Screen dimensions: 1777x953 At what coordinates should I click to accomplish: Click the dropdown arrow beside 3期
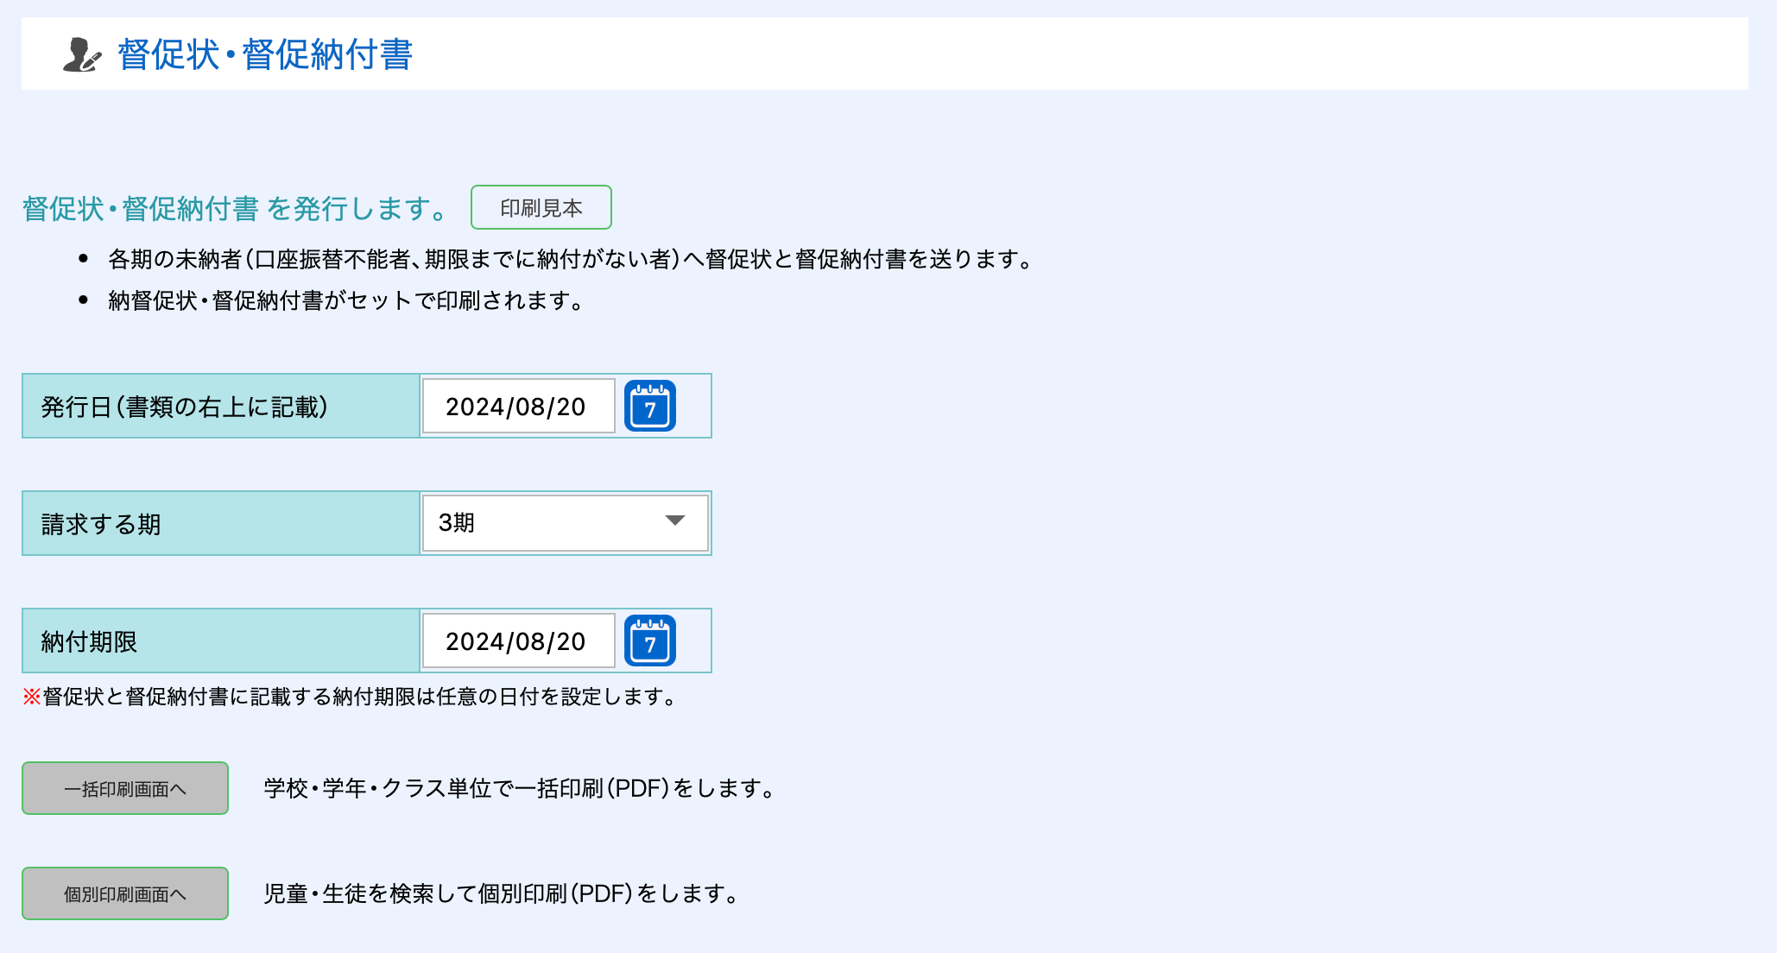[x=675, y=521]
